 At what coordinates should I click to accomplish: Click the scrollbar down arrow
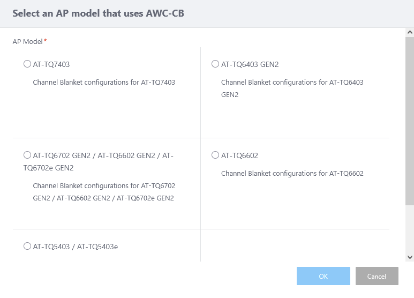point(410,257)
